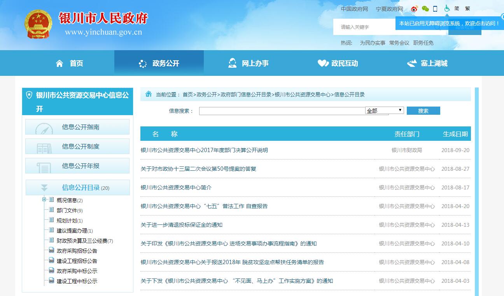Image resolution: width=504 pixels, height=296 pixels.
Task: Click the link icon beside 政府采购招标公告
Action: [x=51, y=250]
